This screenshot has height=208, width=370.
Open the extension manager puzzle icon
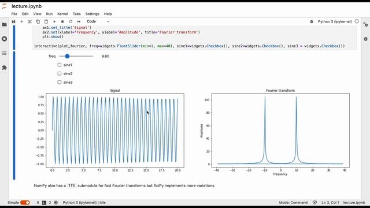[4, 68]
